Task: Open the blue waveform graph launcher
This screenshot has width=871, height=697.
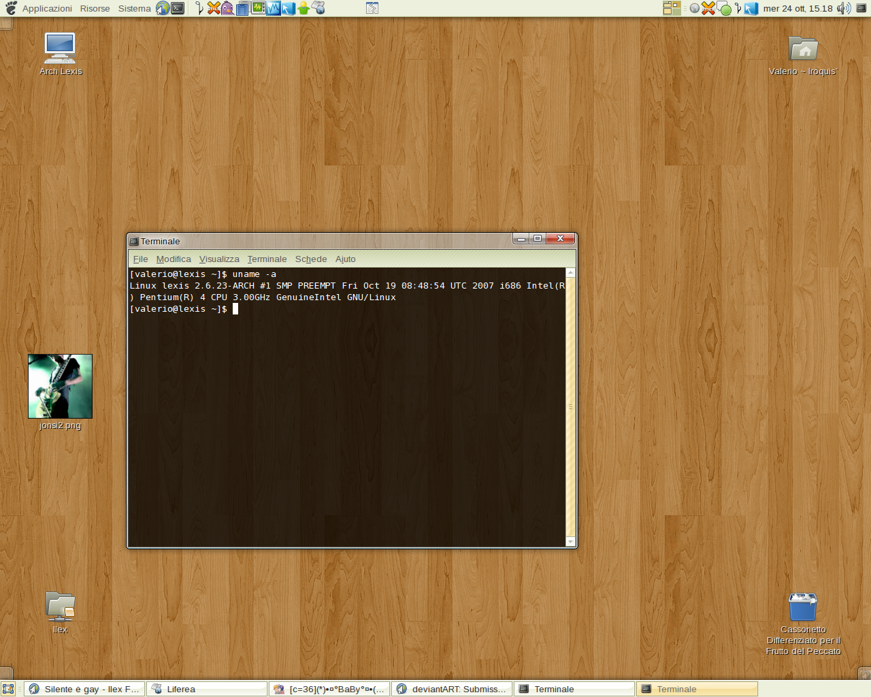Action: (x=274, y=8)
